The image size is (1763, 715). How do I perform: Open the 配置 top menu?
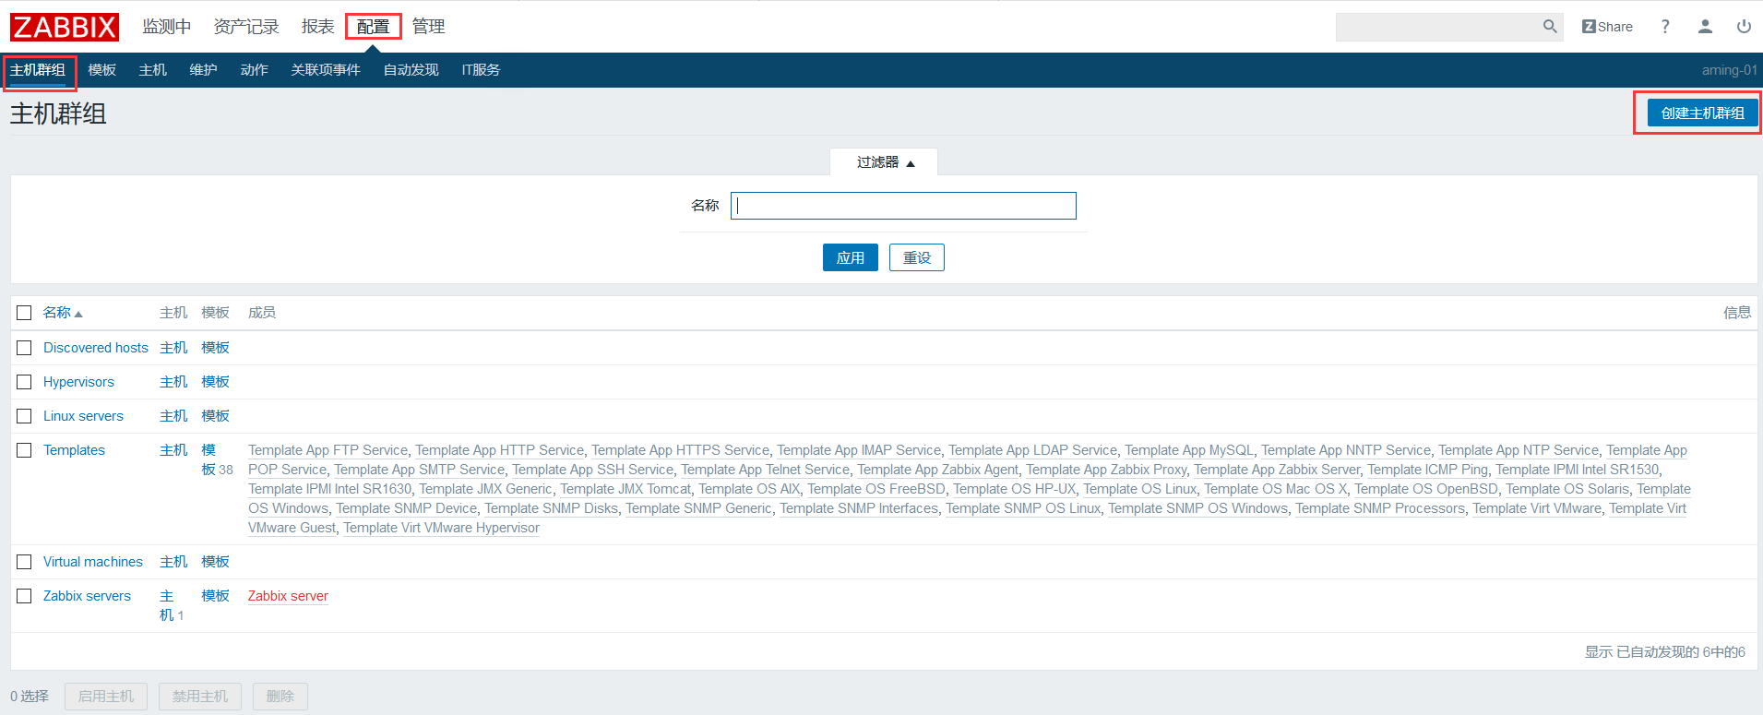pos(374,27)
